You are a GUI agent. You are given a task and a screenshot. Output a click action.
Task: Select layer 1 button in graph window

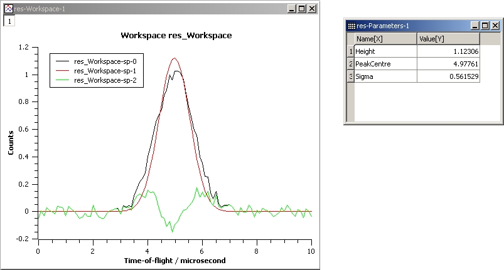pos(9,21)
